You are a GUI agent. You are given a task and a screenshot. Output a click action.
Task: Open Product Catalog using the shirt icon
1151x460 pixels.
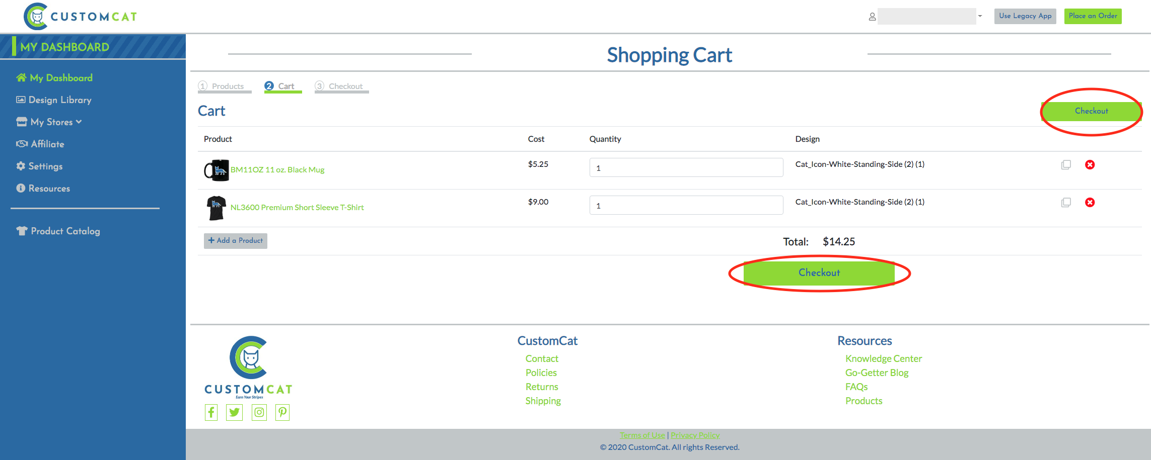(x=21, y=231)
